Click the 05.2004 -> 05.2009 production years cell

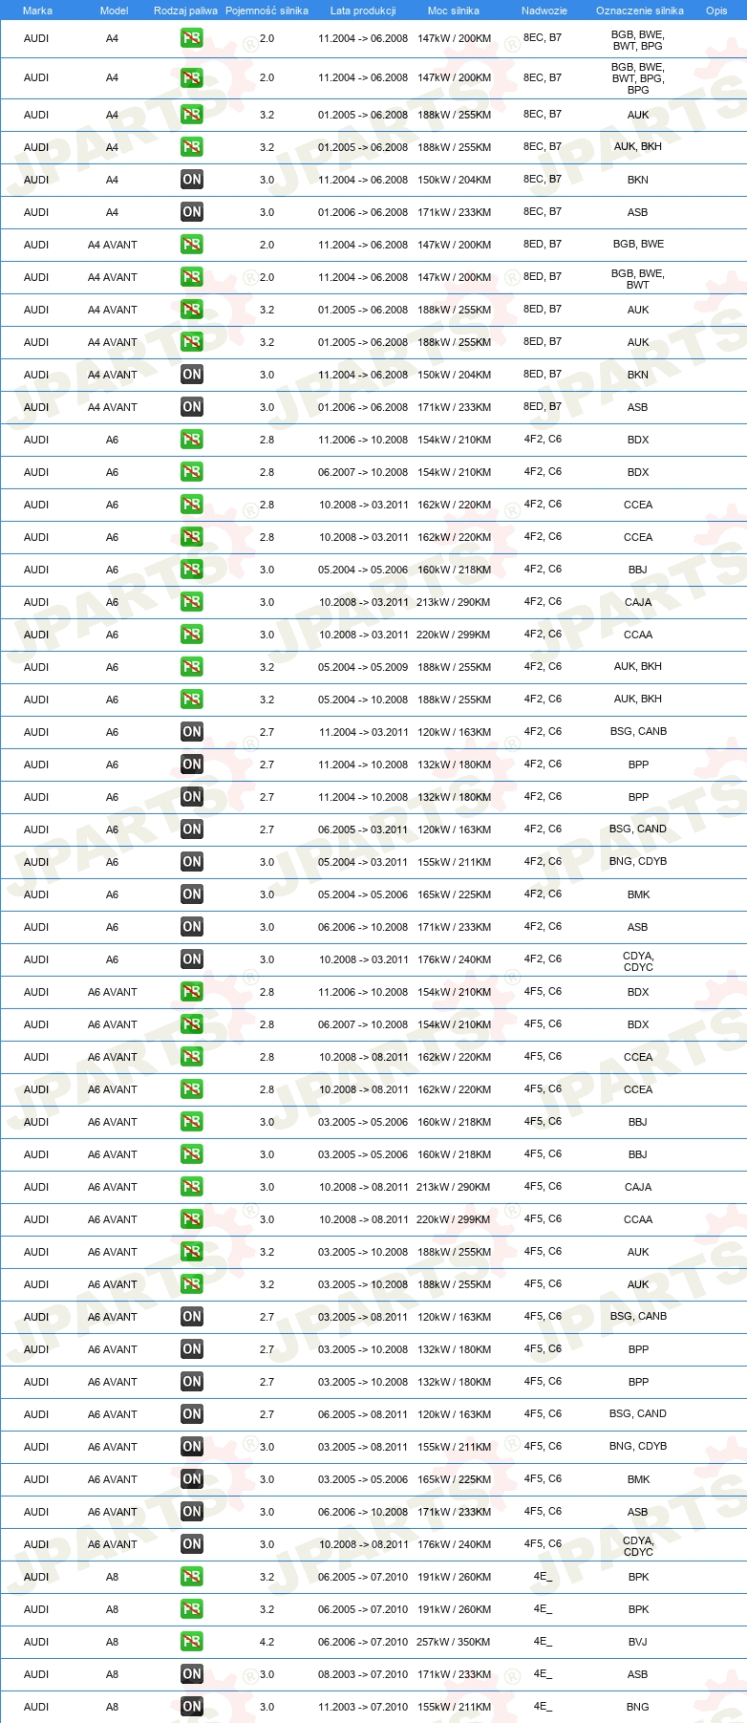coord(363,667)
